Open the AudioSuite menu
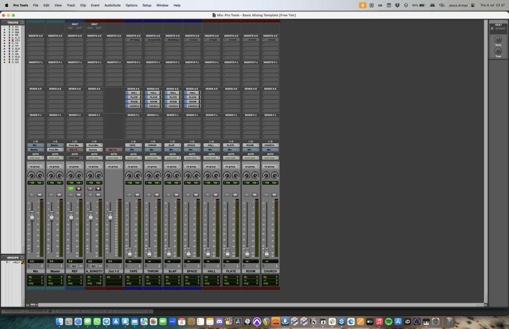The height and width of the screenshot is (329, 509). coord(112,5)
